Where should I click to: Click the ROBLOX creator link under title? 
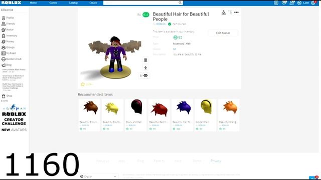(160, 24)
